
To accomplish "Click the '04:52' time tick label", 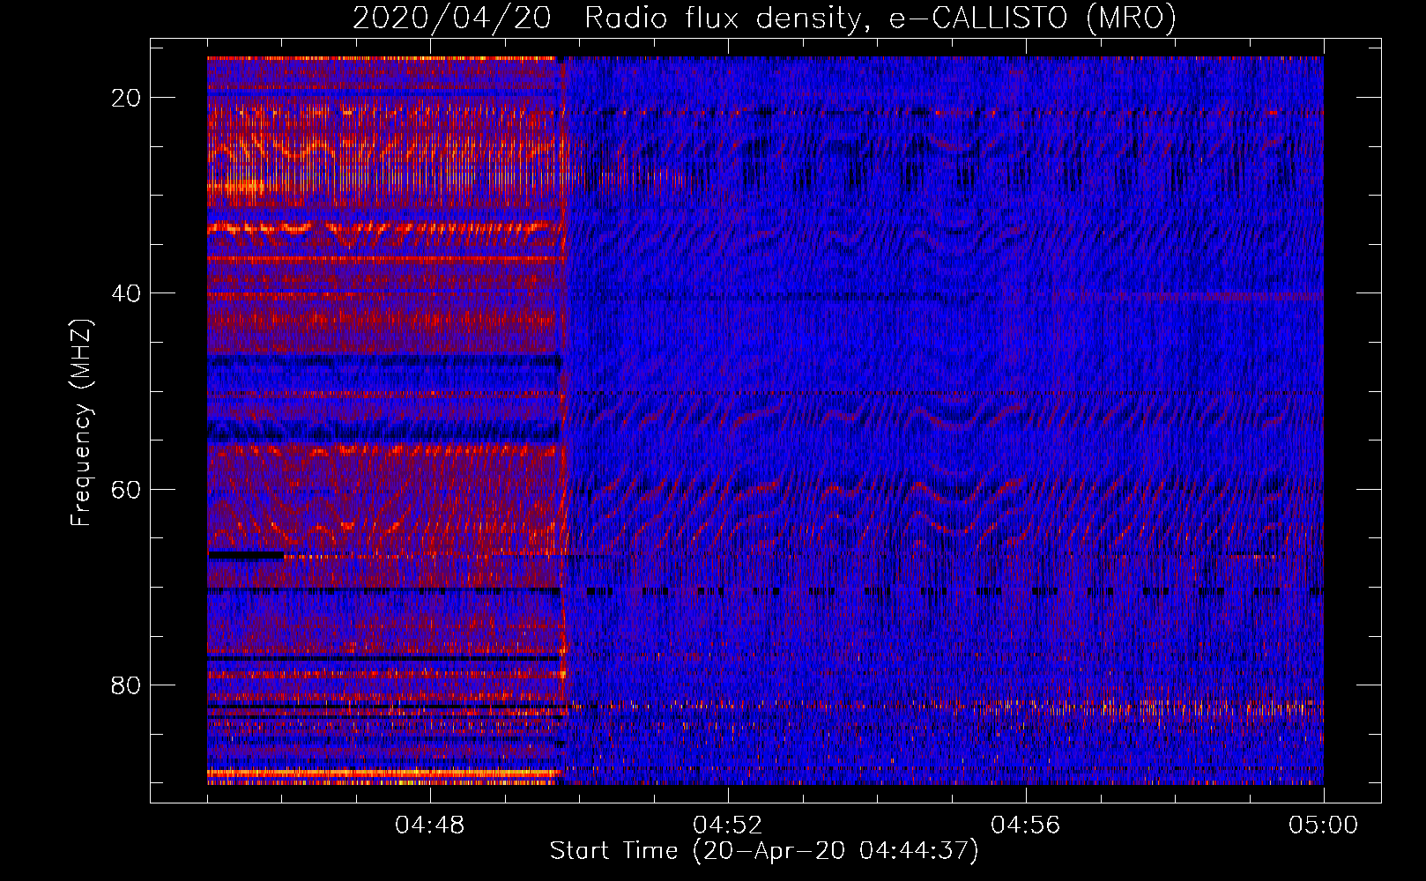I will click(x=728, y=825).
